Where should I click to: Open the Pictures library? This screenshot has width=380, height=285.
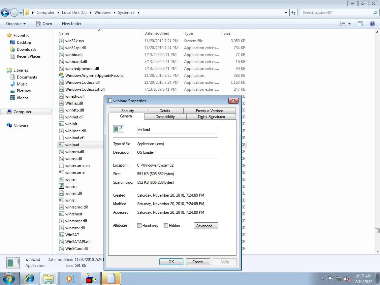(x=23, y=91)
